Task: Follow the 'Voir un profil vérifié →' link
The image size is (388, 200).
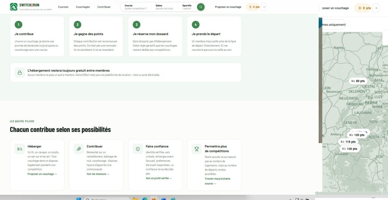Action: [x=159, y=178]
